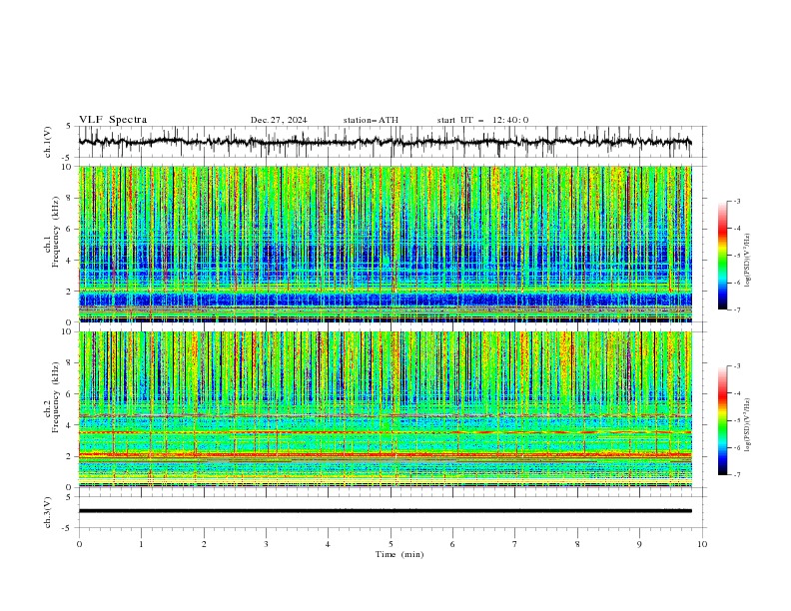
Task: Click the '10' tick on time axis
Action: point(702,544)
